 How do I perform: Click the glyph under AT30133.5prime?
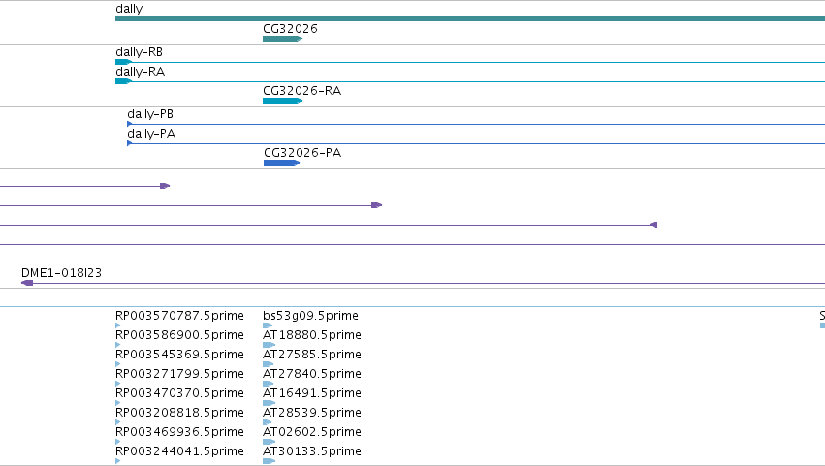click(x=269, y=461)
